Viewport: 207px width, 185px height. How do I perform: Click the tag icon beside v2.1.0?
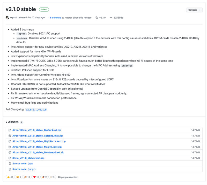(x=97, y=18)
